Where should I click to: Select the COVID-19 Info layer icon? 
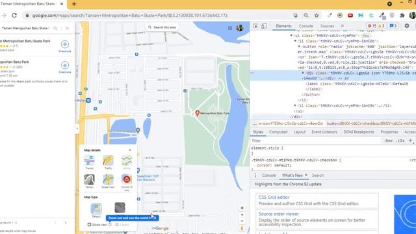pyautogui.click(x=127, y=179)
